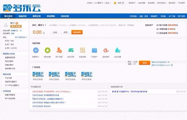
Task: Switch column to 供货
Action: [x=146, y=16]
